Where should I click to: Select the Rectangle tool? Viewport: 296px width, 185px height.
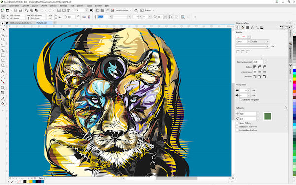click(x=3, y=55)
